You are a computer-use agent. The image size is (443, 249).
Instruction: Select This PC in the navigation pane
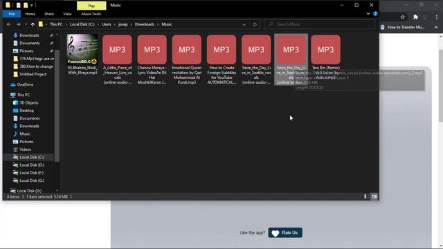[20, 95]
